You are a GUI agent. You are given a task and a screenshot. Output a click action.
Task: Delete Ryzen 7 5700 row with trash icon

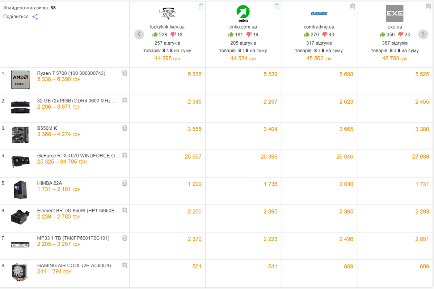[x=125, y=73]
